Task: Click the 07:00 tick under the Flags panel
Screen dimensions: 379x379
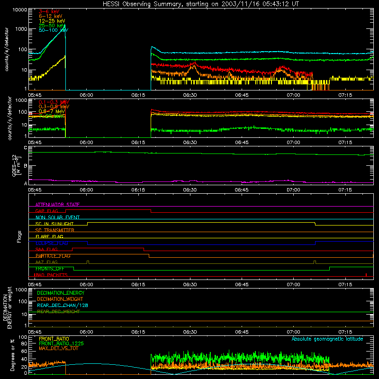Action: [293, 285]
